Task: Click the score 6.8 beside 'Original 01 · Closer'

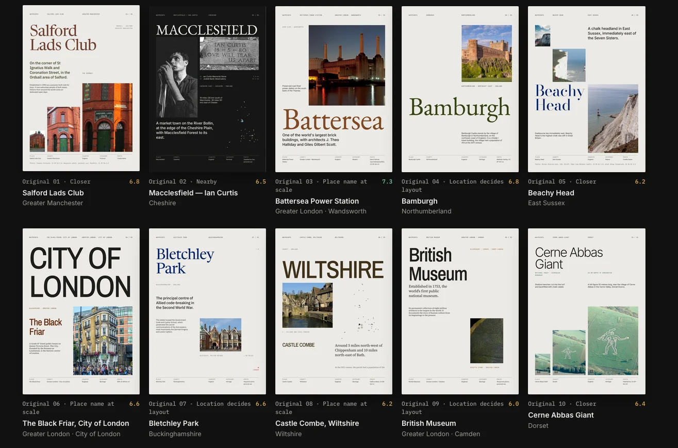Action: tap(135, 181)
